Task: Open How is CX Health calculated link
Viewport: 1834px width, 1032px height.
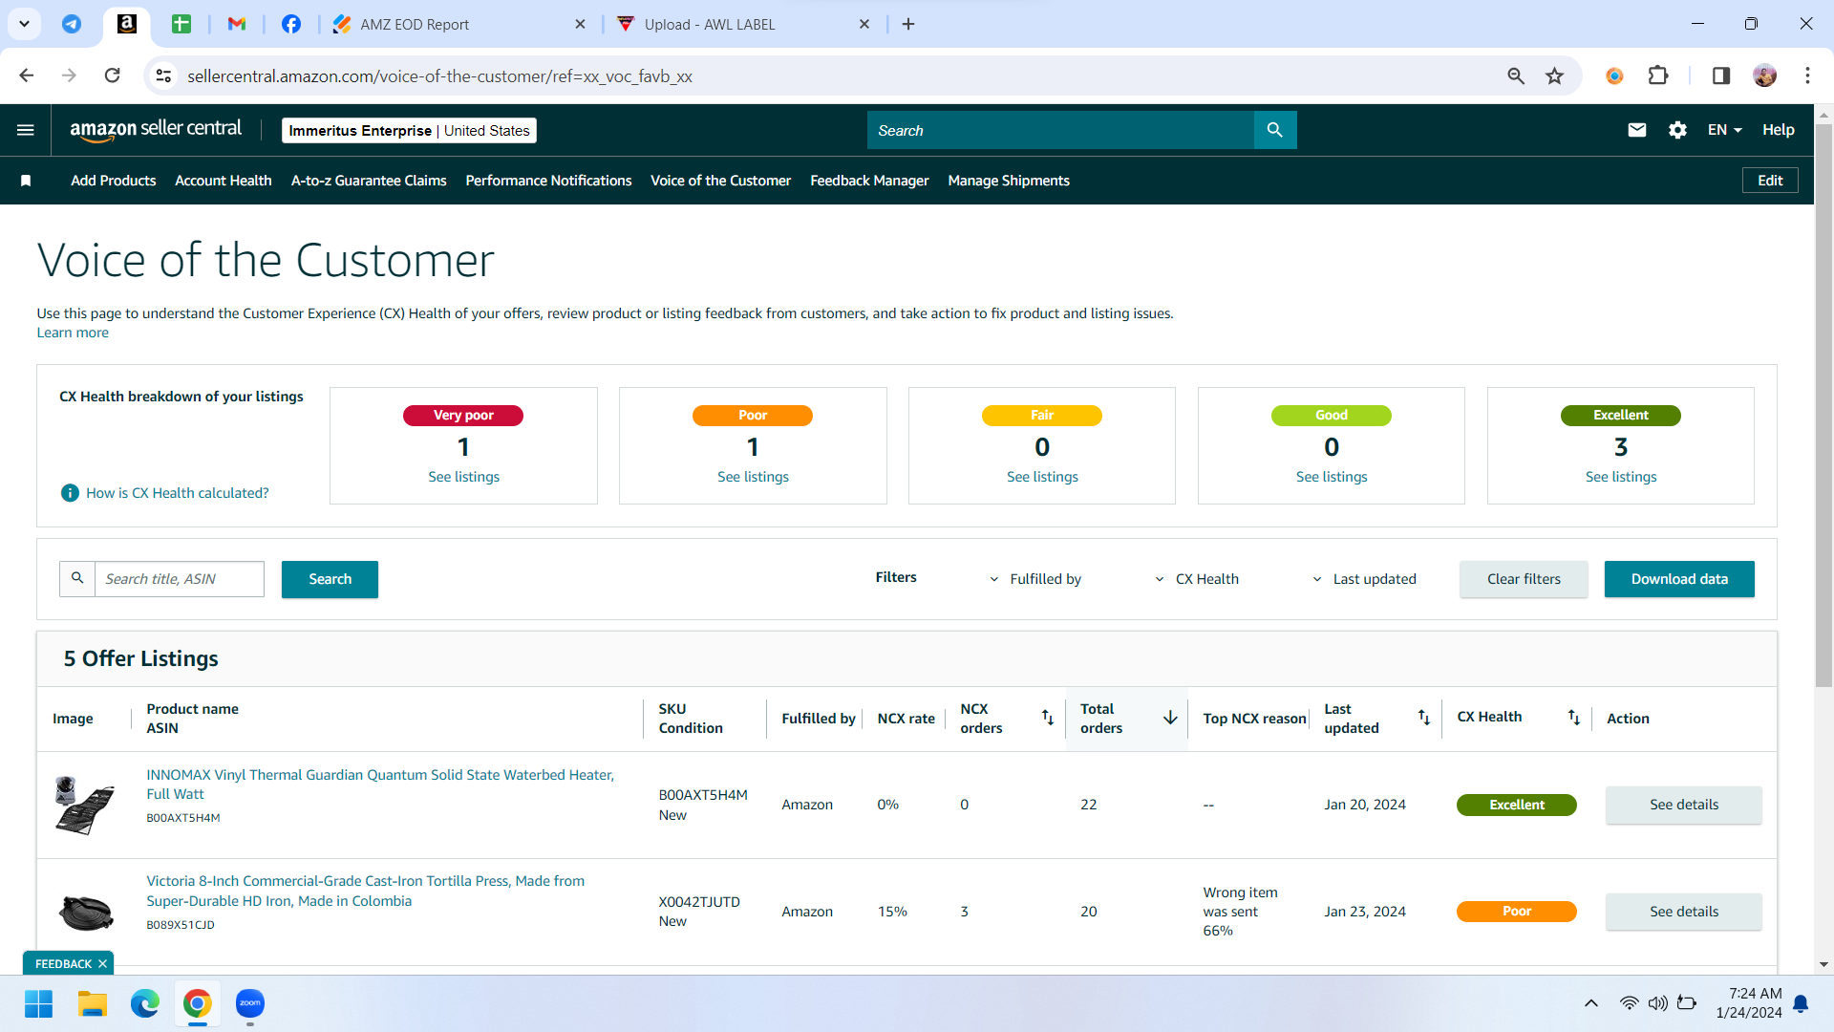Action: click(178, 493)
